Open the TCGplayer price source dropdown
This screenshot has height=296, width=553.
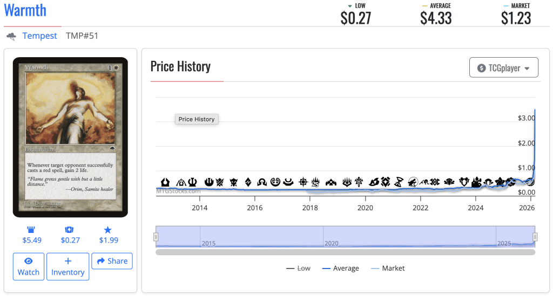(x=503, y=68)
